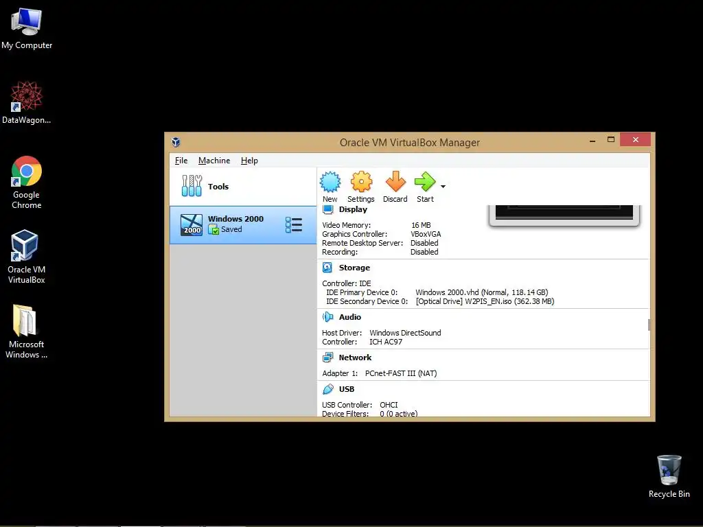The height and width of the screenshot is (527, 703).
Task: Select the Windows 2000 VM icon
Action: (192, 224)
